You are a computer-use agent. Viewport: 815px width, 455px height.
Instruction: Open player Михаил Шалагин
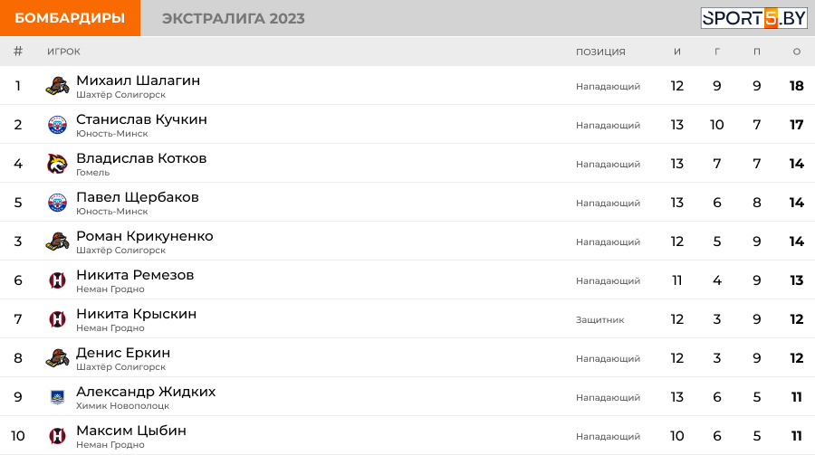[138, 81]
